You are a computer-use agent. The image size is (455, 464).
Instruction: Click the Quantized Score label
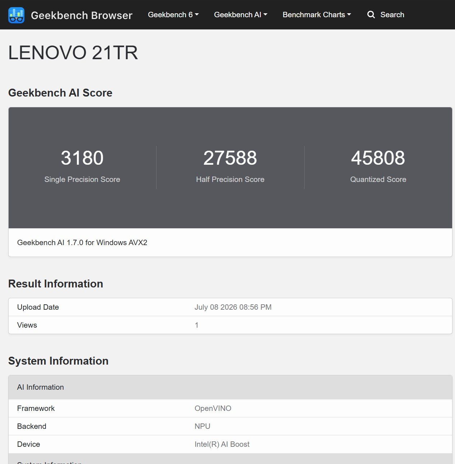coord(378,179)
